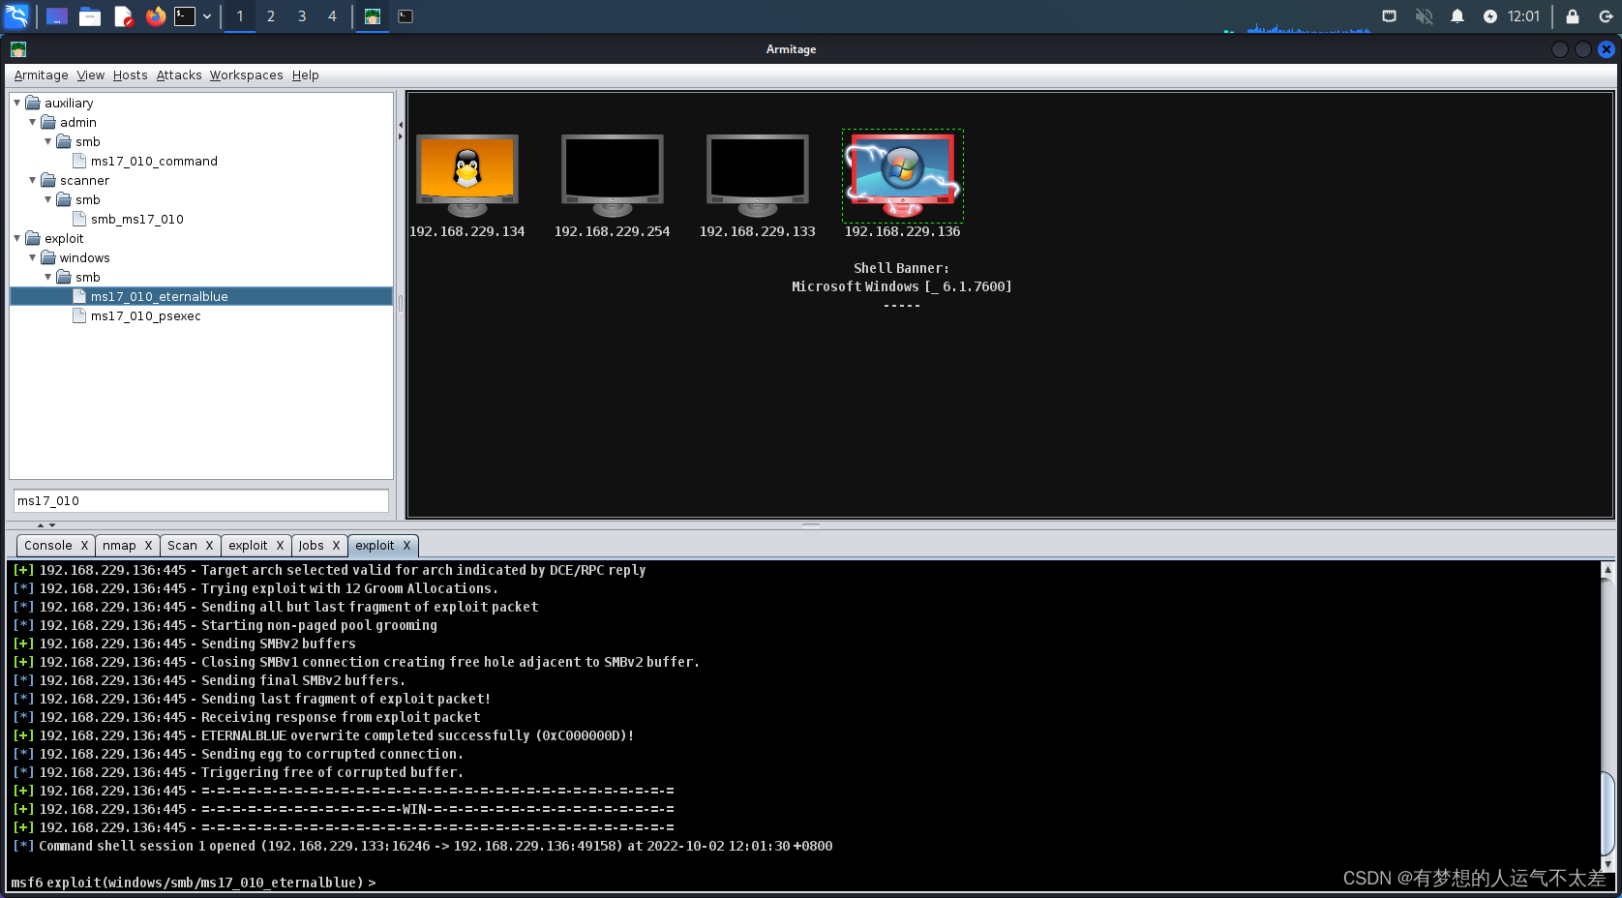Viewport: 1622px width, 898px height.
Task: Click the lock screen icon
Action: pyautogui.click(x=1573, y=16)
